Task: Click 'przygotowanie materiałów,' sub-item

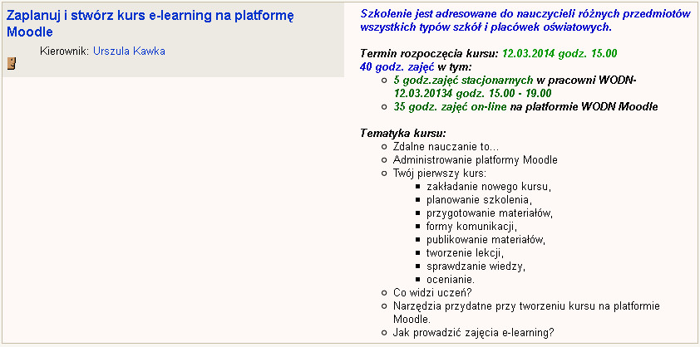Action: pos(490,213)
